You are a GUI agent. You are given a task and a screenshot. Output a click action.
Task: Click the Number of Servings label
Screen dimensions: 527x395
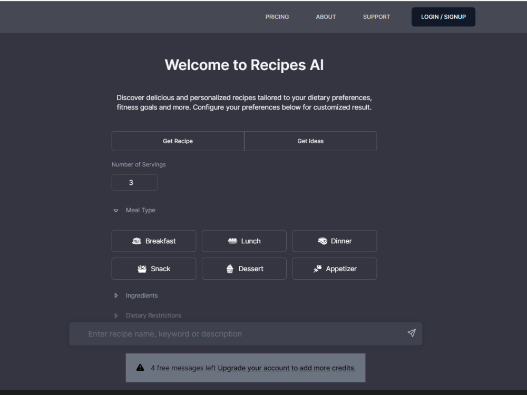(x=139, y=164)
